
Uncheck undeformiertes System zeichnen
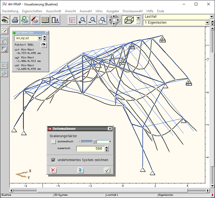(x=53, y=160)
